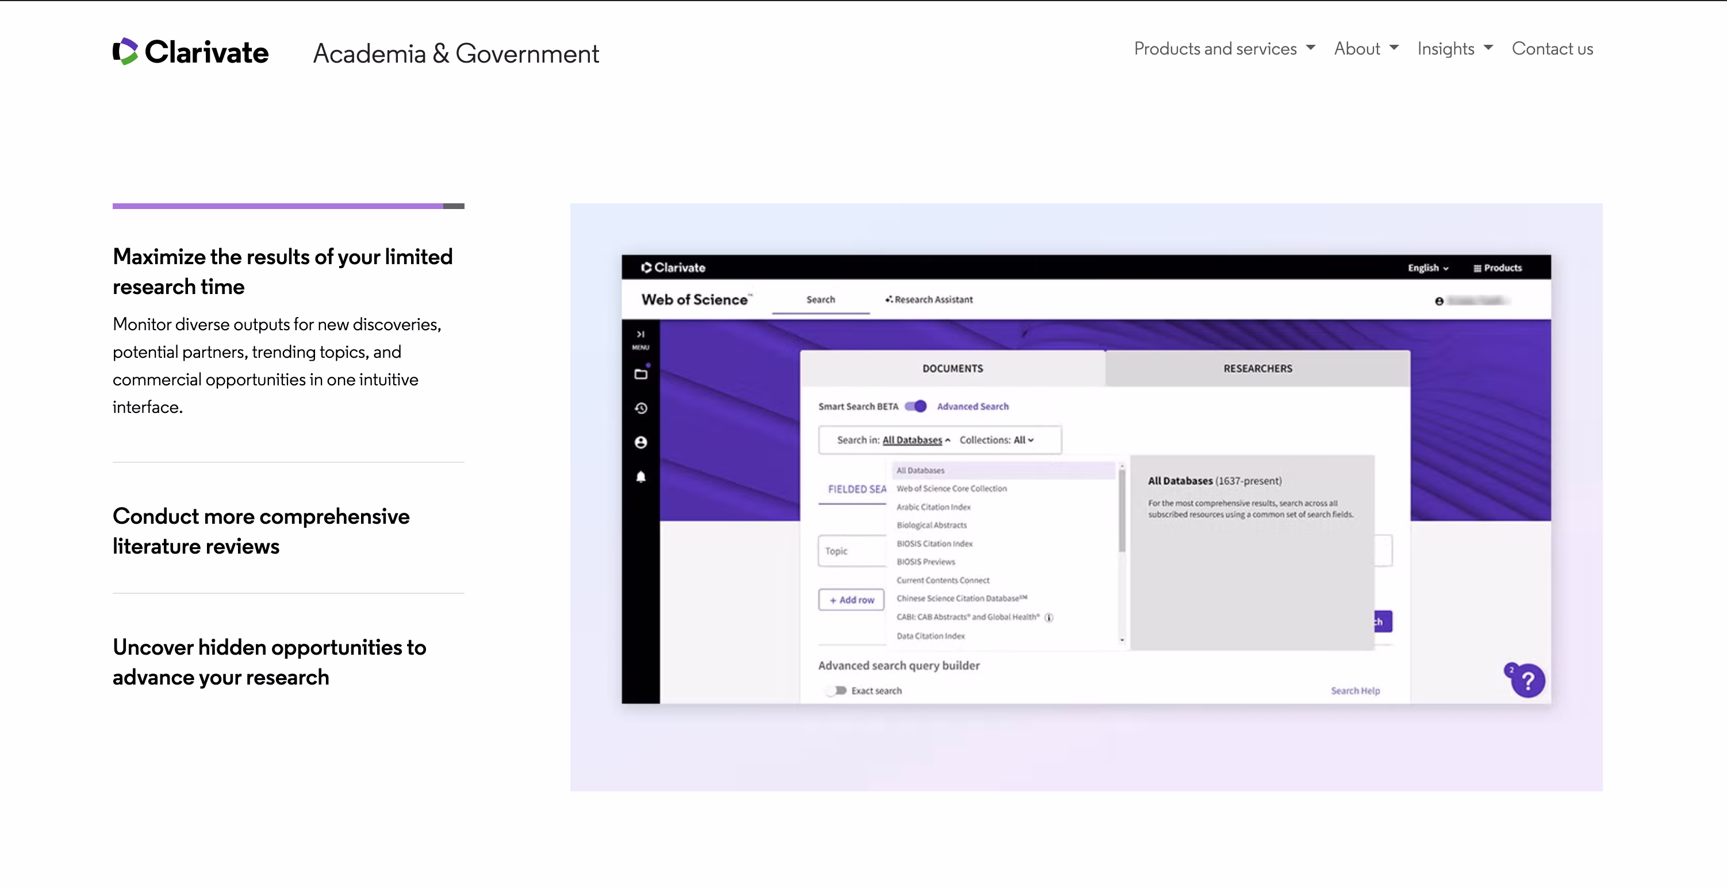Click the Clarivate logo in the header
1727x889 pixels.
[x=190, y=52]
